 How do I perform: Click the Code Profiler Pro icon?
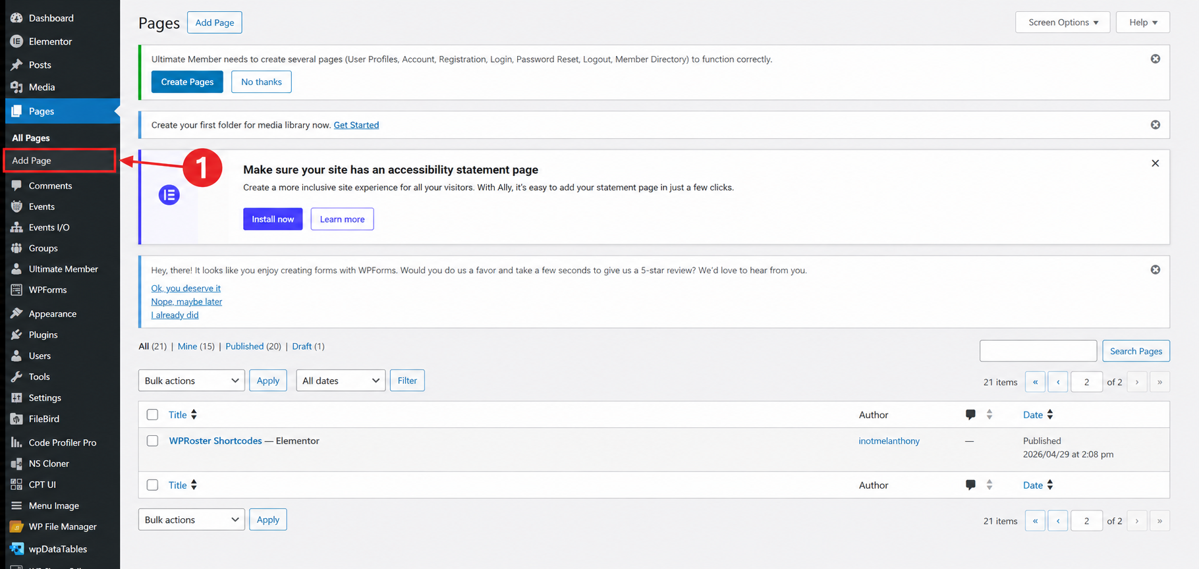click(16, 443)
